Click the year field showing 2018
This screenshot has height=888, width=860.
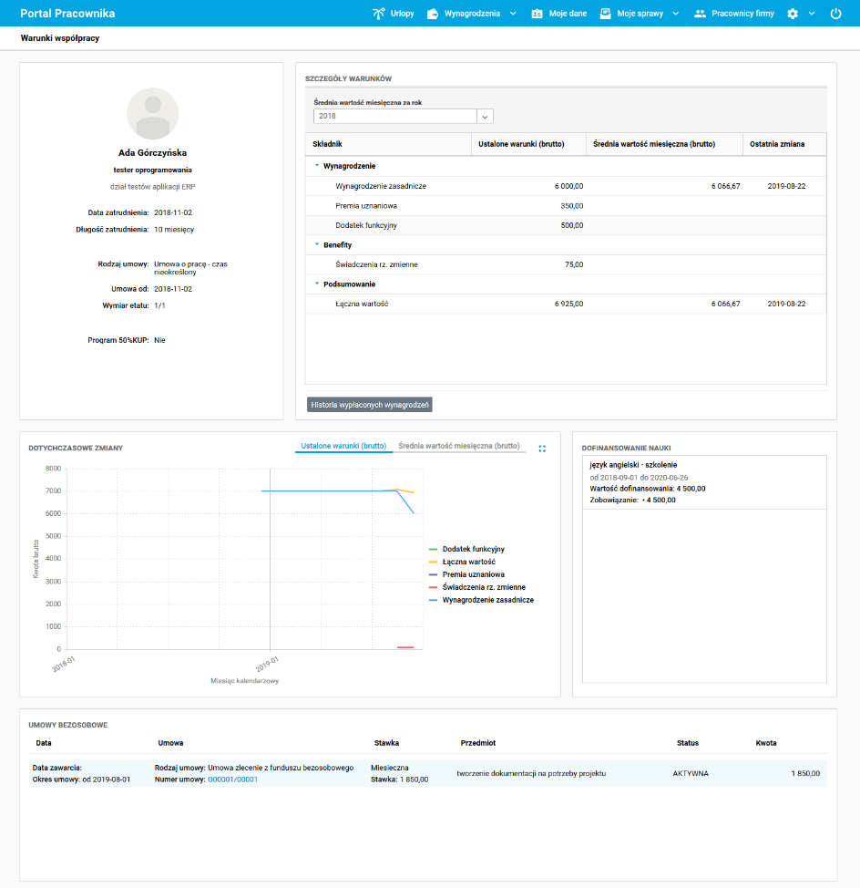coord(395,117)
